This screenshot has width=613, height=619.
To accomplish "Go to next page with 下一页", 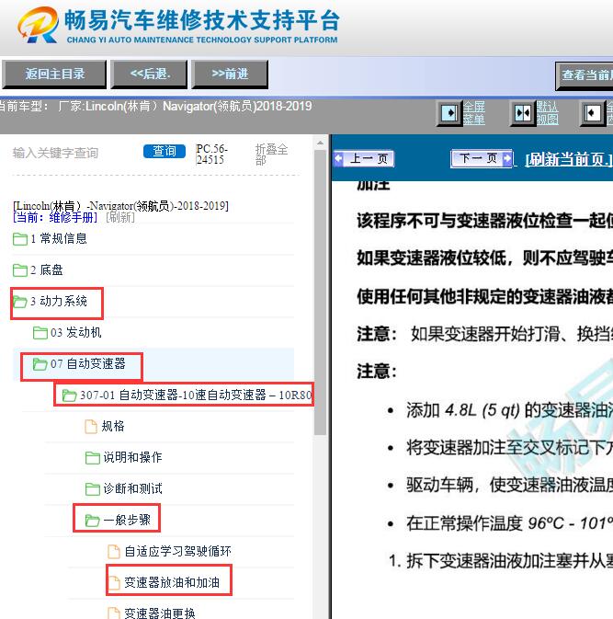I will [x=482, y=159].
